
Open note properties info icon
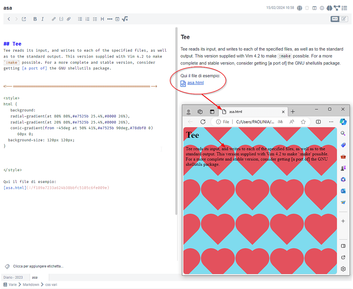point(322,8)
